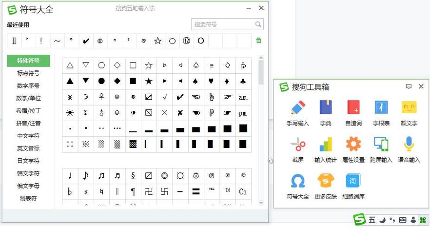Select the 数学/单位 category
Image resolution: width=430 pixels, height=232 pixels.
point(28,98)
